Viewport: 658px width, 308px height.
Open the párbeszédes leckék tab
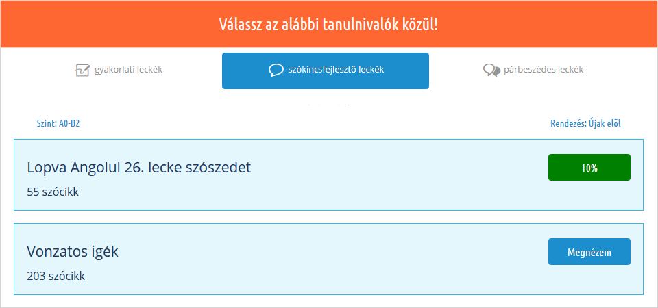(x=543, y=70)
